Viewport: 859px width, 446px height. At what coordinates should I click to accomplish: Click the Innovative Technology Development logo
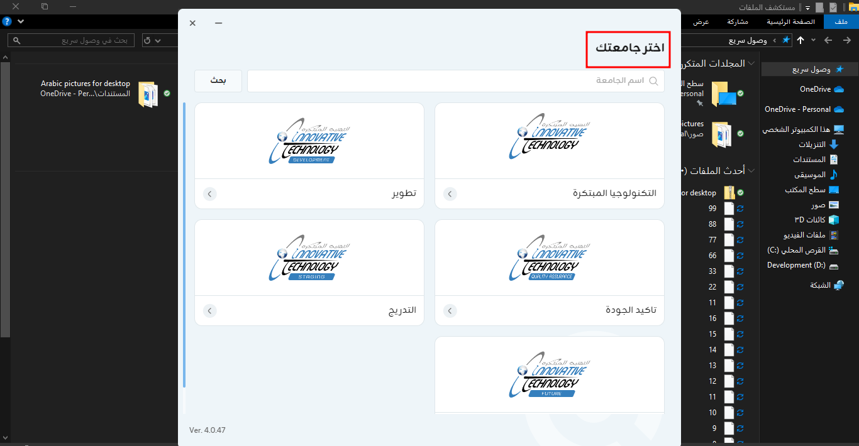point(309,140)
